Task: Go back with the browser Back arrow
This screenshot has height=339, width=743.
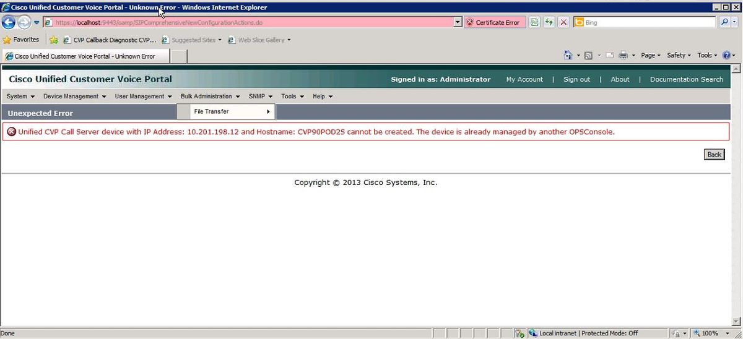Action: 9,22
